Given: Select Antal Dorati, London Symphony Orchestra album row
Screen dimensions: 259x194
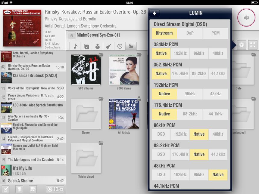Looking at the screenshot, I should (33, 57).
